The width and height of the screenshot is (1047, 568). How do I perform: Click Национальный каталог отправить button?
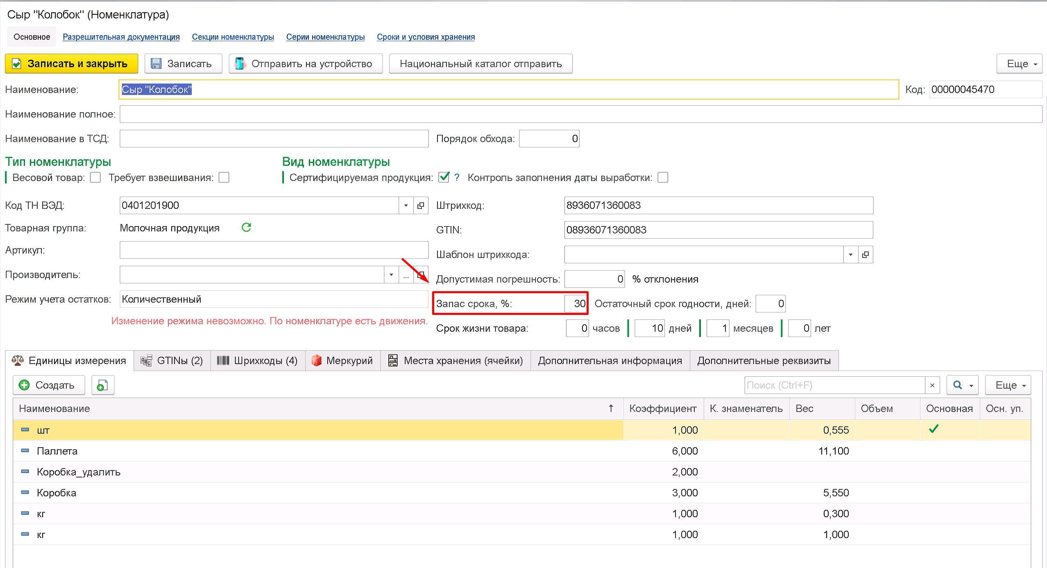pyautogui.click(x=481, y=64)
